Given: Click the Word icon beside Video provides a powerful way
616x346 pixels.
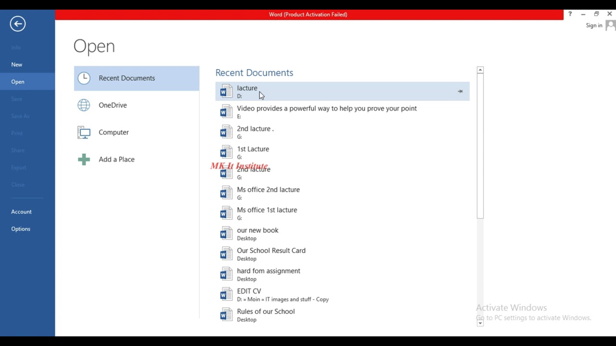Looking at the screenshot, I should 226,111.
